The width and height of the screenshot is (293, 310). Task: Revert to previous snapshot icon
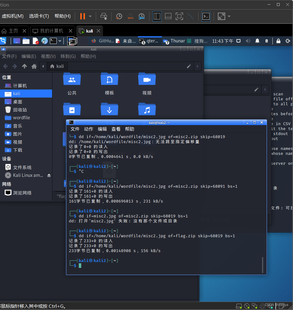click(130, 16)
